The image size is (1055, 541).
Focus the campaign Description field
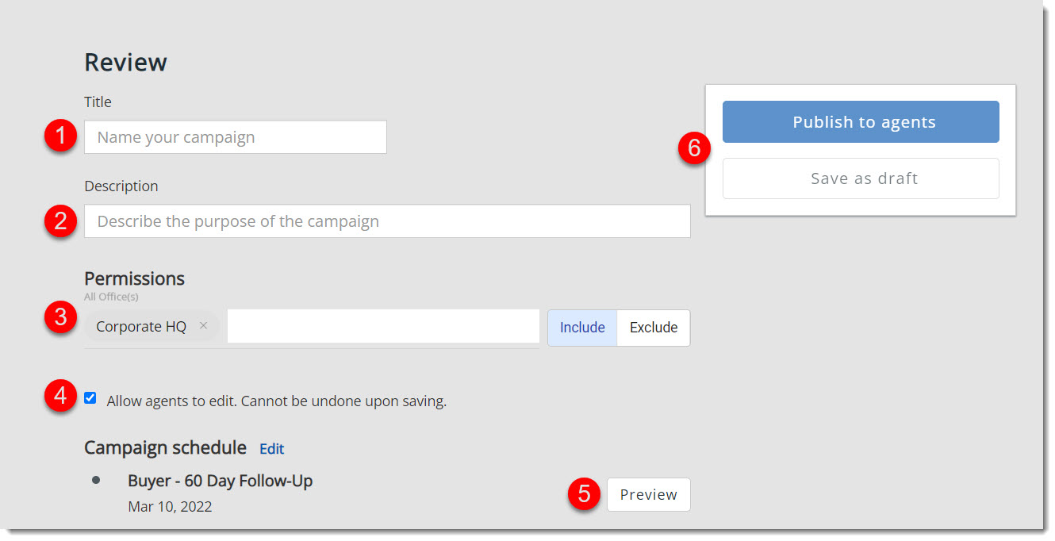click(x=387, y=221)
